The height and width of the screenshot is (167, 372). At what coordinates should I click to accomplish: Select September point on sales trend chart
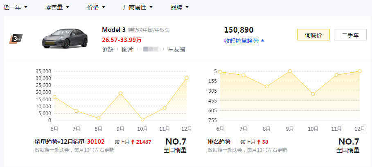pos(120,93)
